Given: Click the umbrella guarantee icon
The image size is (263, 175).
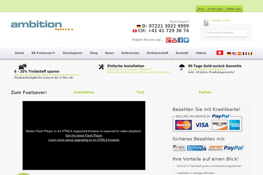Looking at the screenshot, I should (x=182, y=67).
